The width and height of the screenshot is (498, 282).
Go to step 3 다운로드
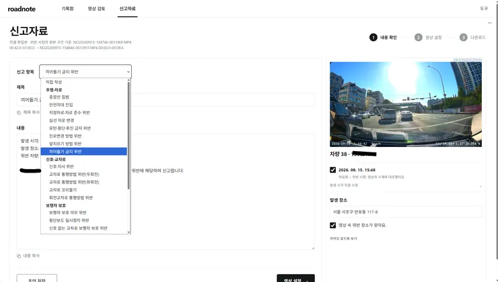point(472,38)
